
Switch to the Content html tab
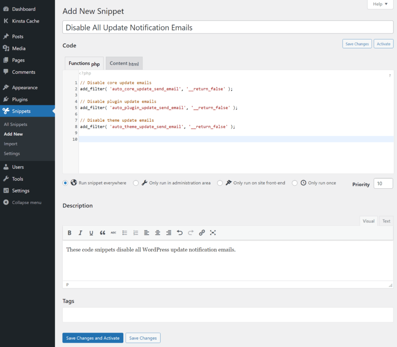(x=124, y=64)
